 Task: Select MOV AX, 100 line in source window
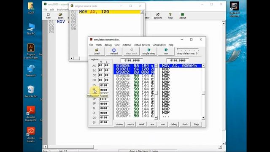[x=110, y=12]
